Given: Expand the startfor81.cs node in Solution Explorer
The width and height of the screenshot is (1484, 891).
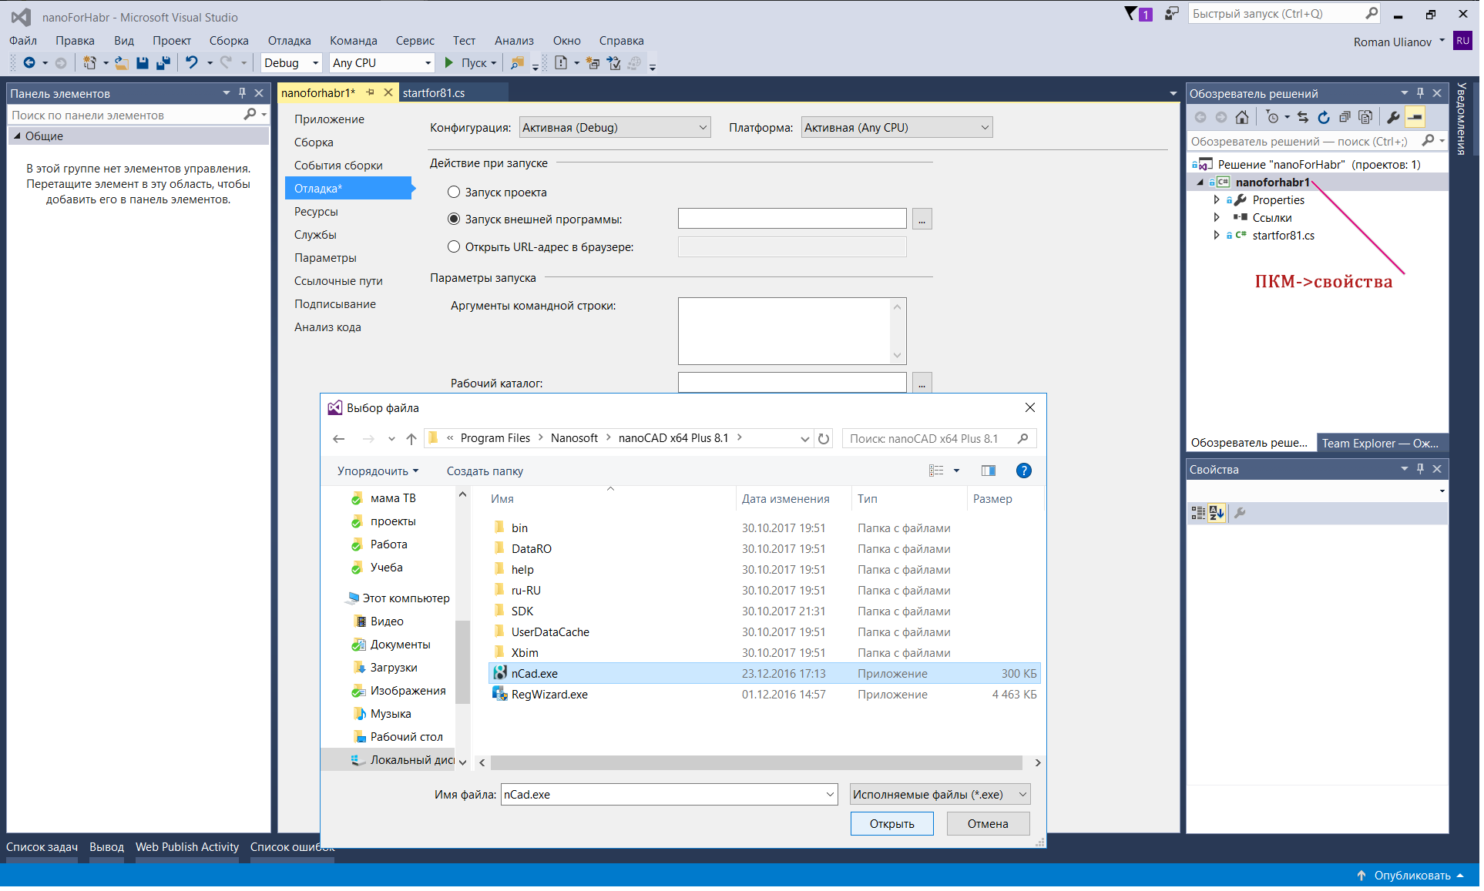Looking at the screenshot, I should pos(1217,236).
